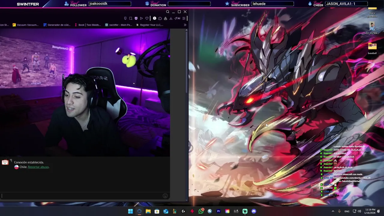Open the profile account icon
This screenshot has width=384, height=216.
coord(165,18)
